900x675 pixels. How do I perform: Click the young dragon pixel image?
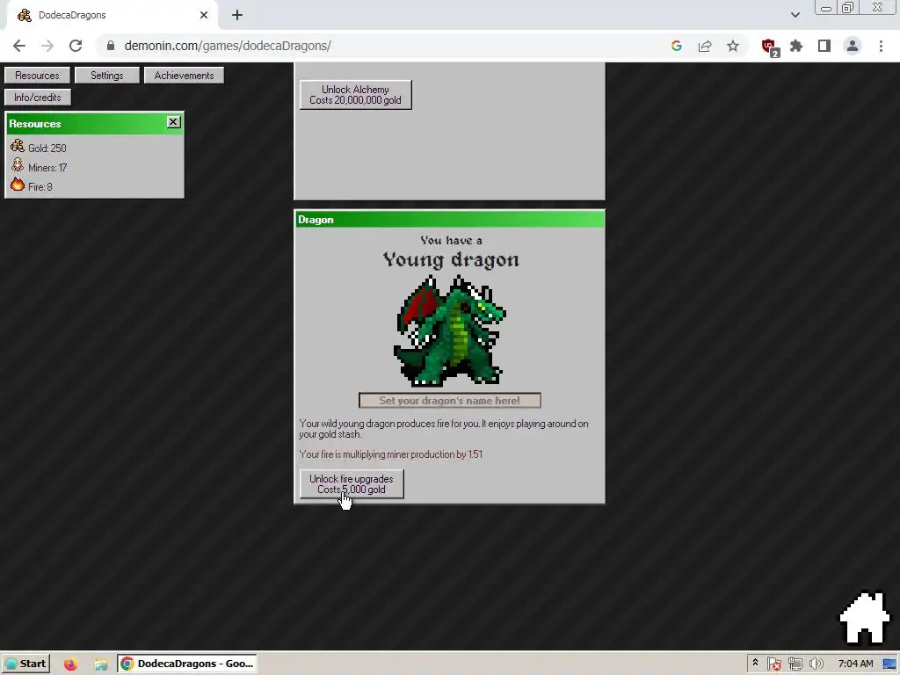point(449,330)
